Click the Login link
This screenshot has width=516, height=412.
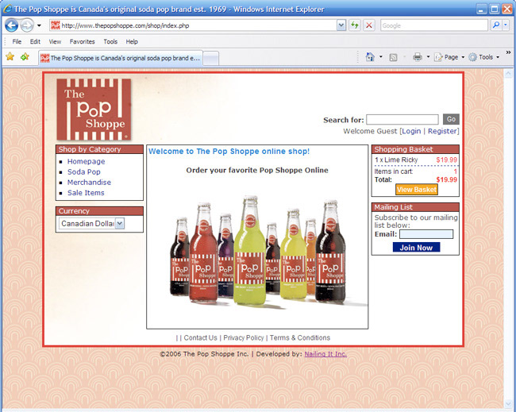pos(411,131)
